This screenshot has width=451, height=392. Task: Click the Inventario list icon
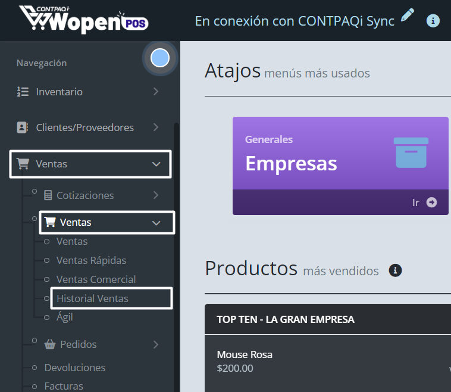[23, 92]
